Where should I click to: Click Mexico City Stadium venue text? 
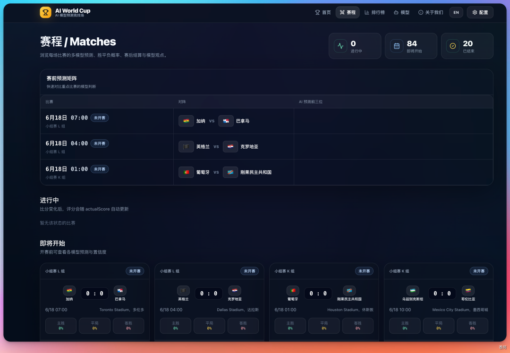click(460, 310)
